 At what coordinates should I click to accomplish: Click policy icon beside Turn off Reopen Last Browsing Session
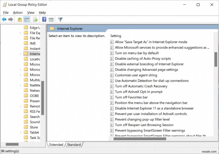112,125
